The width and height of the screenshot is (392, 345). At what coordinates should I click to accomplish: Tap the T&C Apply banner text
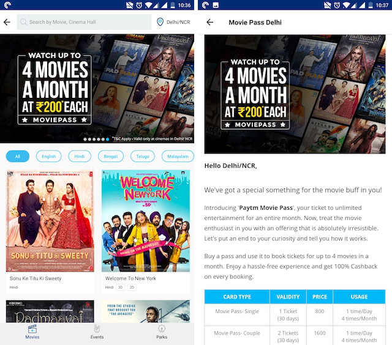(x=153, y=139)
